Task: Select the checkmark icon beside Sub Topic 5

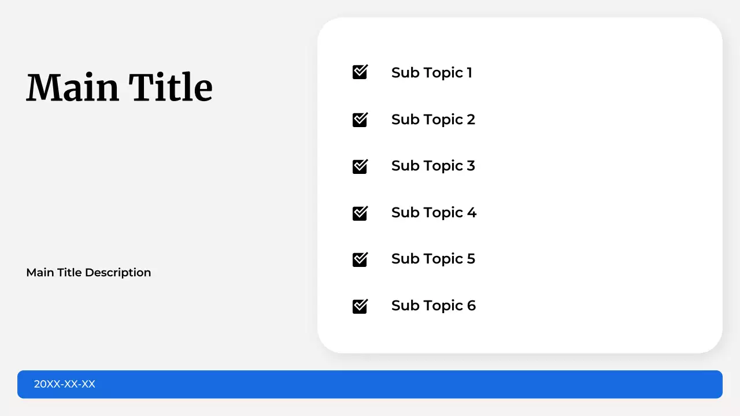Action: 360,259
